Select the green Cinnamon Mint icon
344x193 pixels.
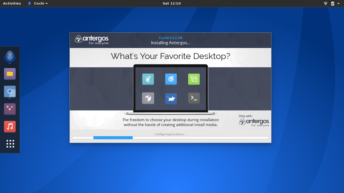coord(194,79)
